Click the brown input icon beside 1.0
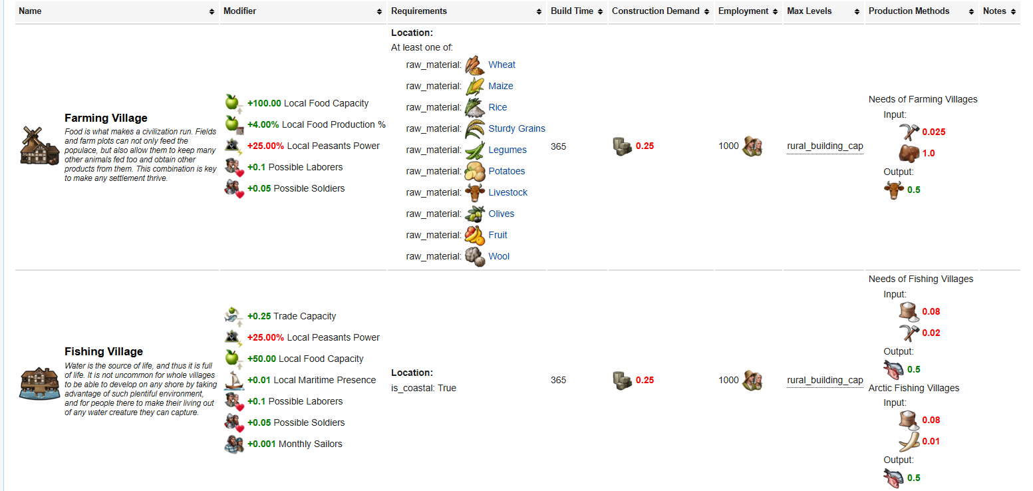1033x491 pixels. [909, 153]
